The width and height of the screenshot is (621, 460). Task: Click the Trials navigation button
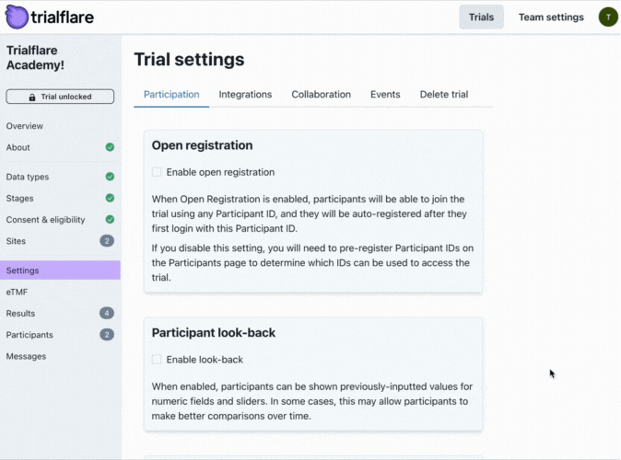[x=481, y=17]
